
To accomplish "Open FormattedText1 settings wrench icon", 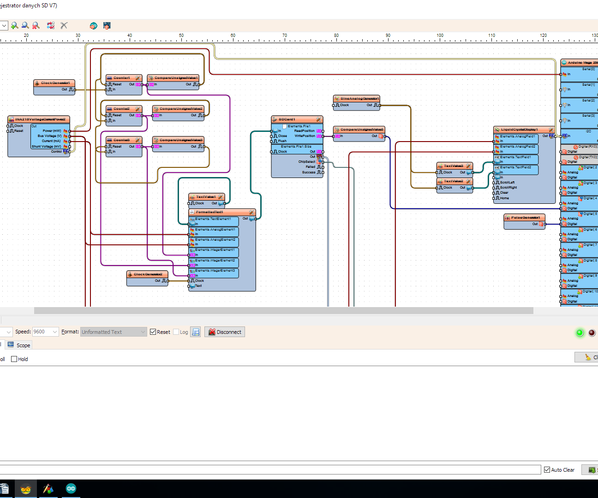I will (251, 213).
